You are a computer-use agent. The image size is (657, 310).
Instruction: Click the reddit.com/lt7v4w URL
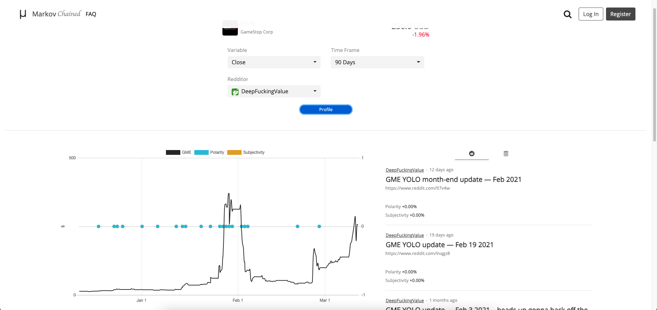point(417,188)
